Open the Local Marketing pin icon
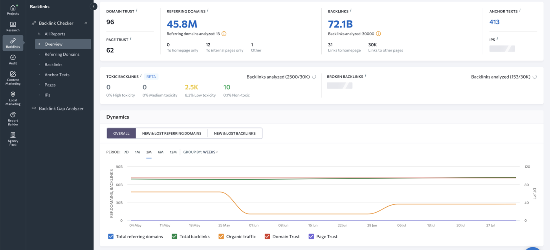The width and height of the screenshot is (550, 250). click(13, 94)
